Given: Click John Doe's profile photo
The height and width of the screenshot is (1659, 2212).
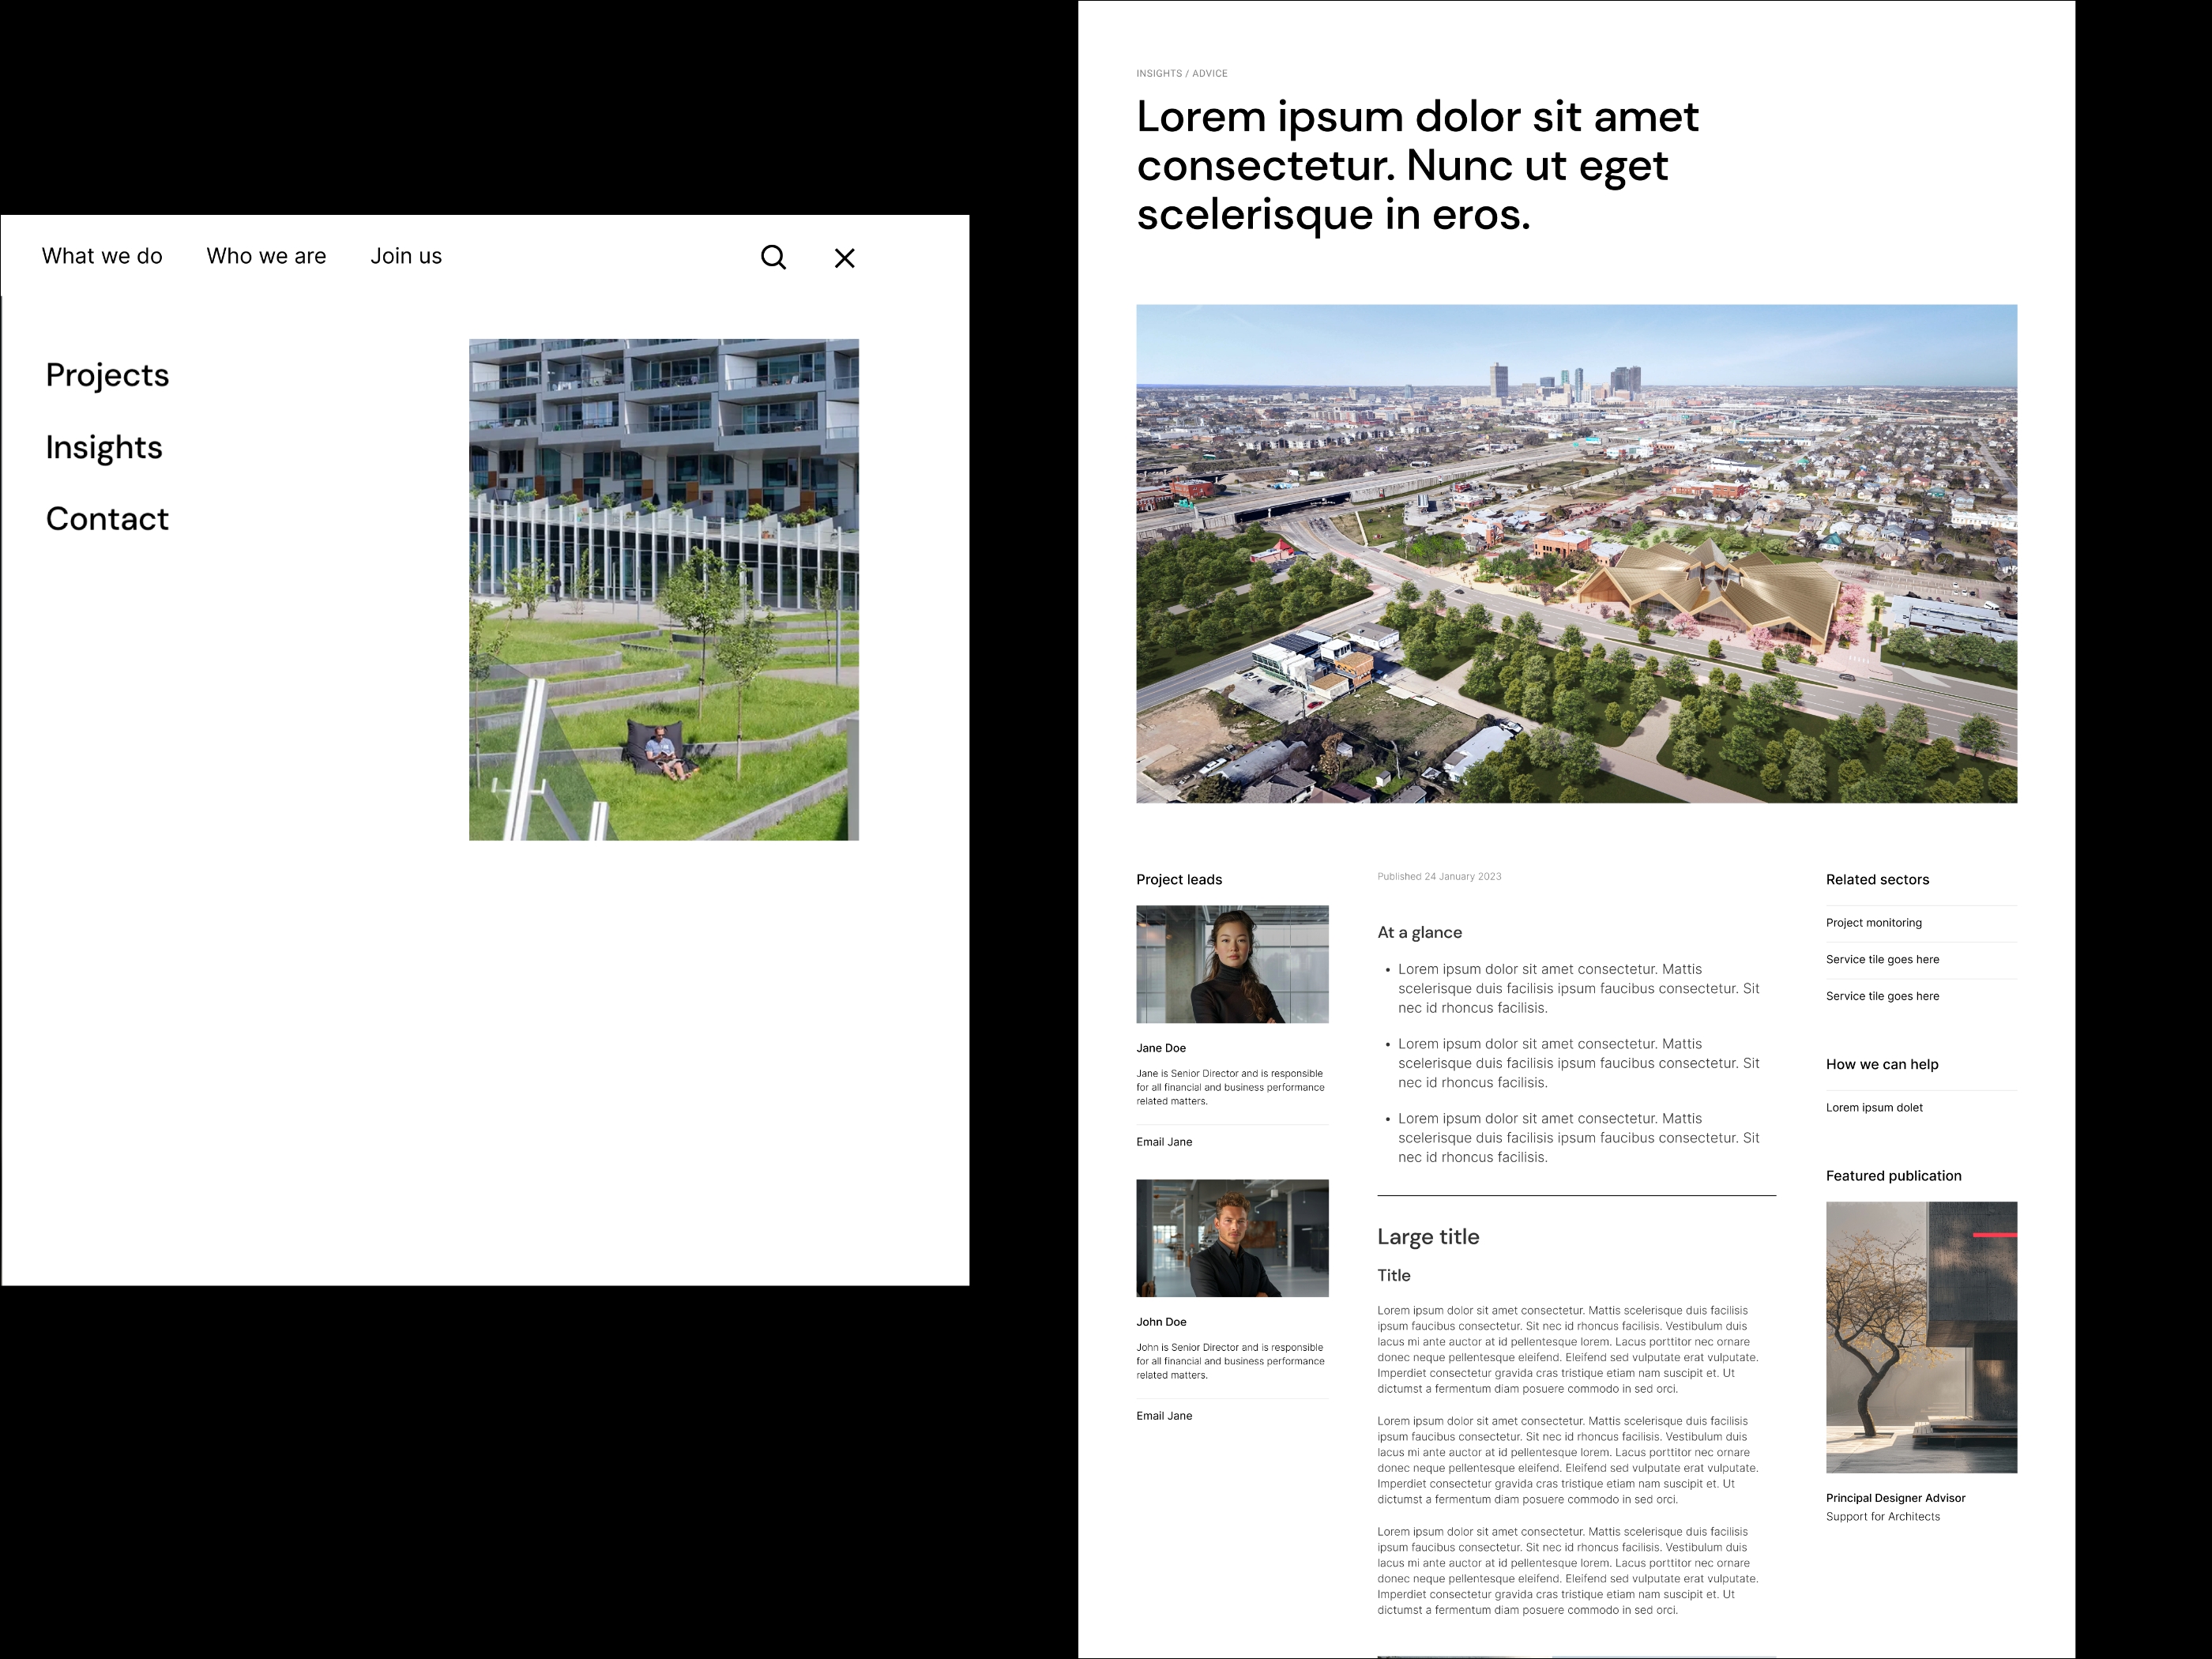Looking at the screenshot, I should tap(1232, 1237).
